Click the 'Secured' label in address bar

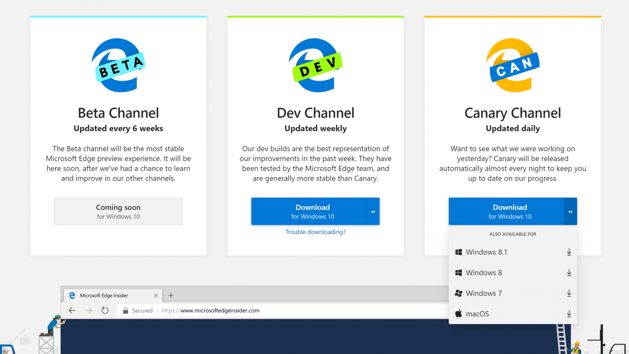[x=143, y=311]
